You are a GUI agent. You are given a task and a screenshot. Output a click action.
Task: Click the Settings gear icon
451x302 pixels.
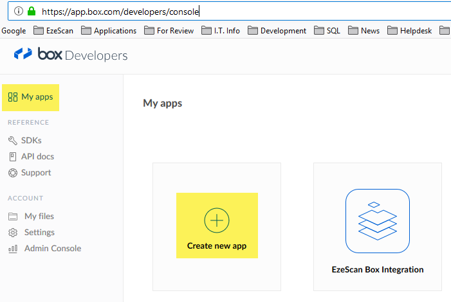13,233
